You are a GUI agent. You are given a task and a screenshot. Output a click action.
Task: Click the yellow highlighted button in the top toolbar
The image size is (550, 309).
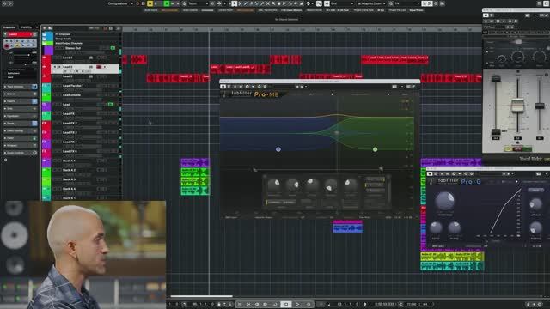tap(150, 3)
